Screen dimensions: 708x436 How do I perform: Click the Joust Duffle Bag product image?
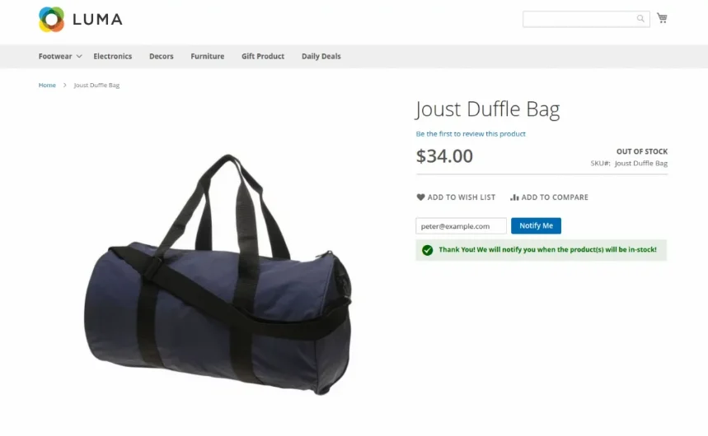tap(218, 275)
